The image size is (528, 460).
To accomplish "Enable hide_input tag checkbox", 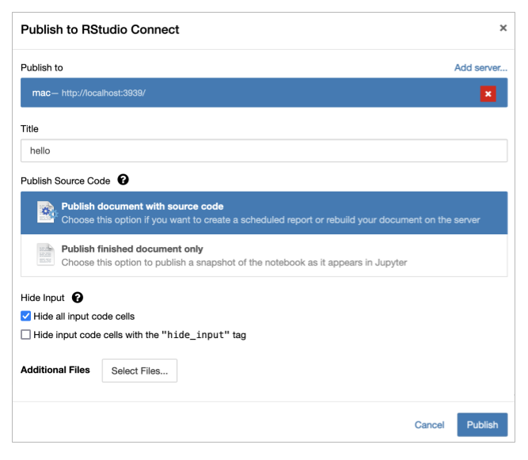I will [x=25, y=334].
